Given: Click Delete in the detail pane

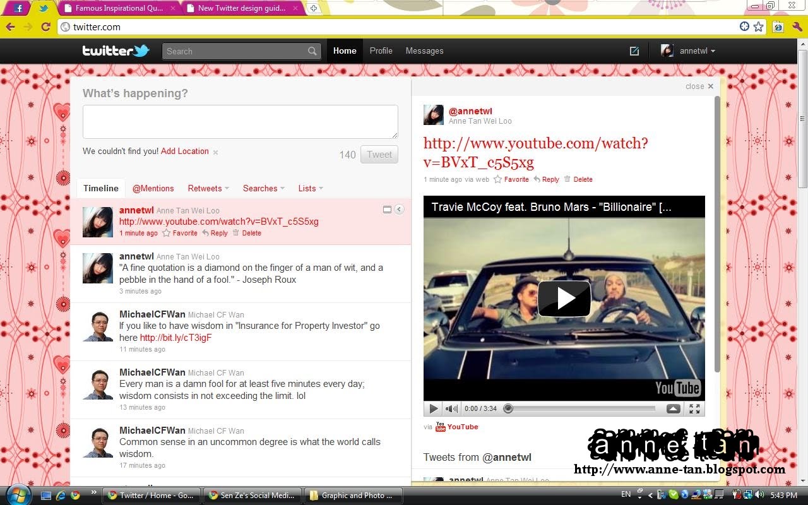Looking at the screenshot, I should 578,179.
